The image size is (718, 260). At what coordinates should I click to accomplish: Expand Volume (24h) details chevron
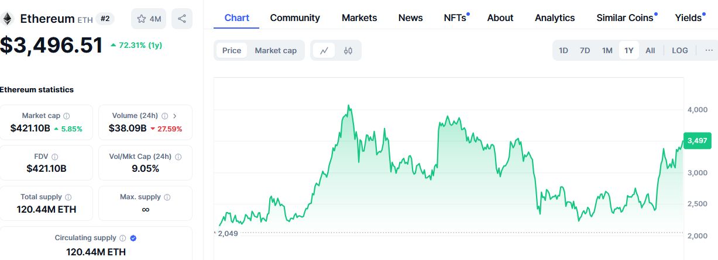tap(175, 116)
